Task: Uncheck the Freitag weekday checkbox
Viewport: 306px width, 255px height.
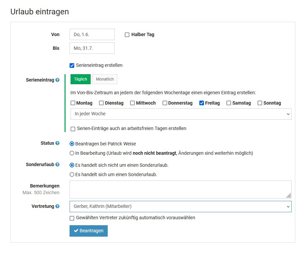Action: (x=202, y=103)
